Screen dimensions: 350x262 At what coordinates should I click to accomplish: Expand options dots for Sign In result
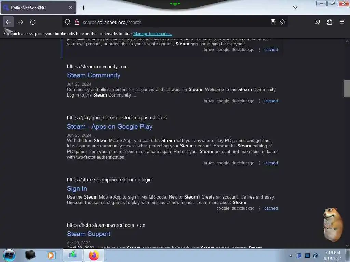point(259,208)
